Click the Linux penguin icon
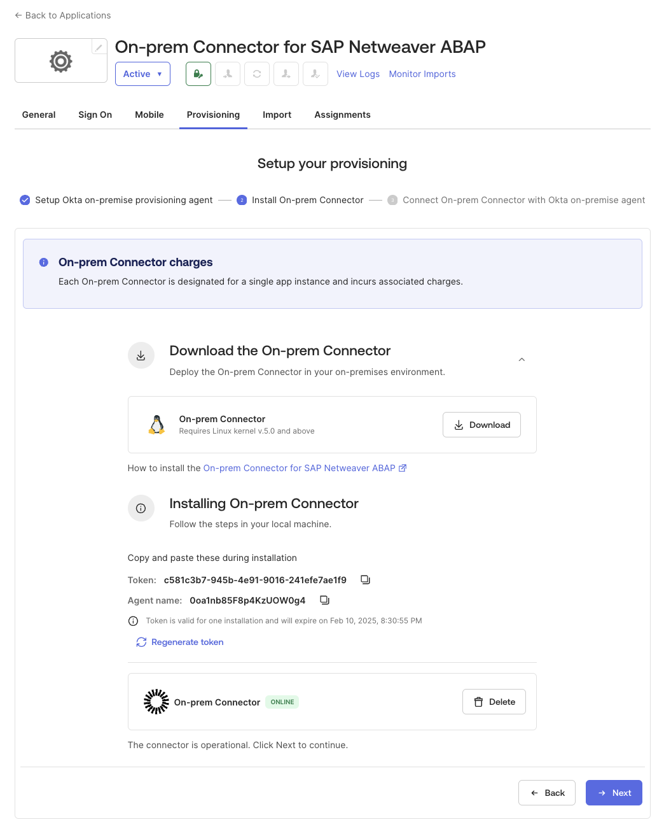 [156, 425]
